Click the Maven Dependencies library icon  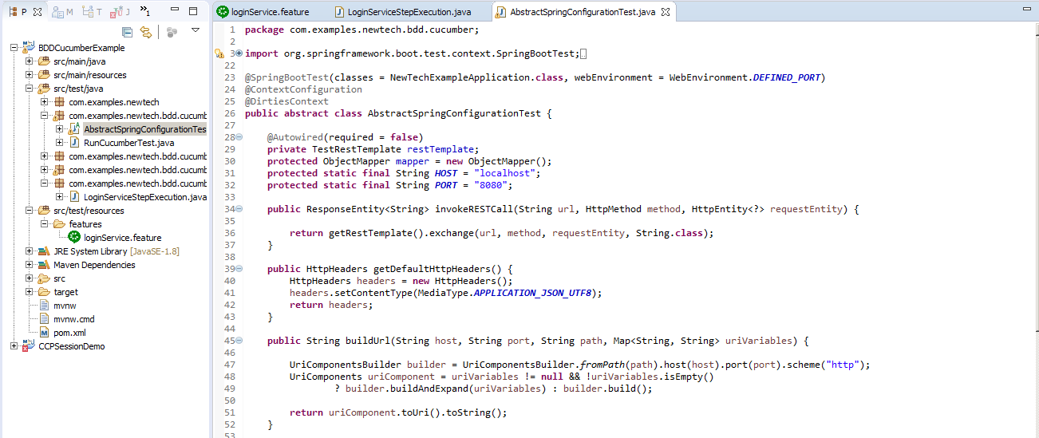[x=44, y=265]
